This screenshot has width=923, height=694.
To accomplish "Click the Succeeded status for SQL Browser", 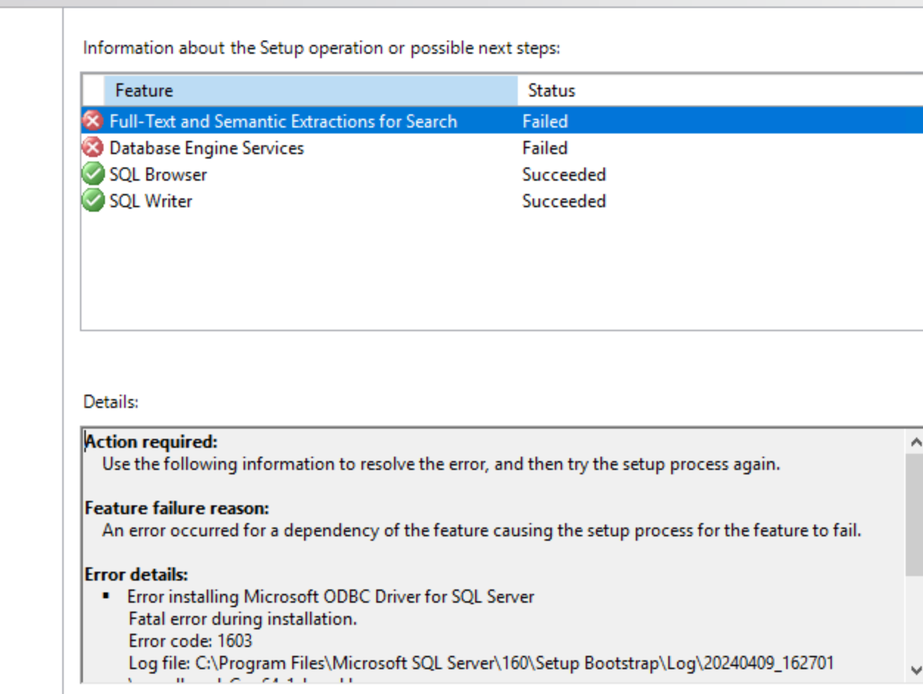I will 564,175.
